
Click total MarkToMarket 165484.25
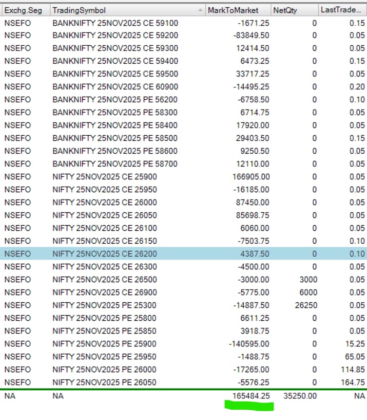point(251,396)
